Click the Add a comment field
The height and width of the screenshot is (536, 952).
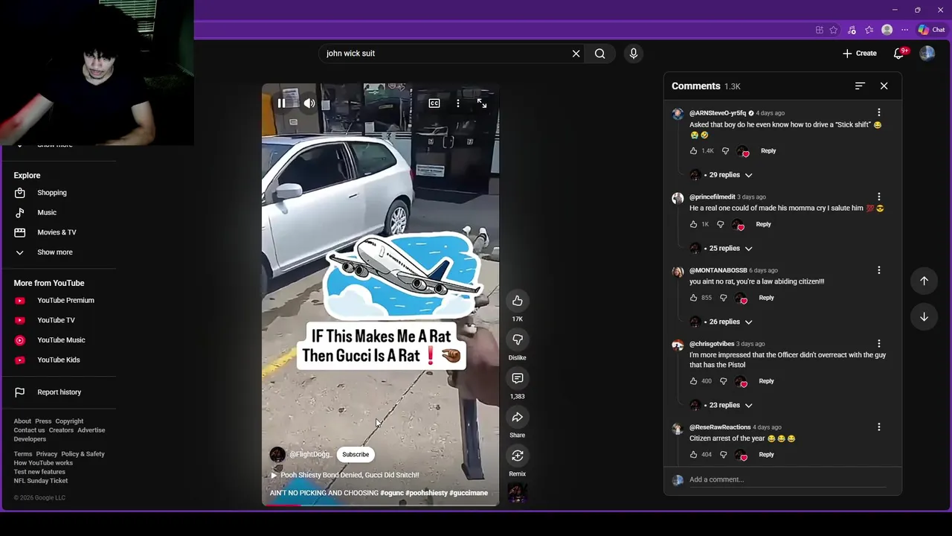[788, 479]
